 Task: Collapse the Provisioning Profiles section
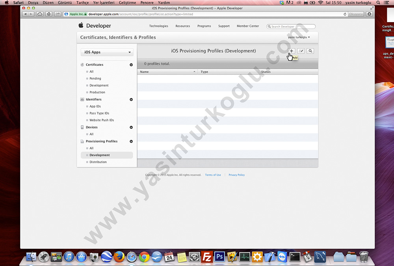[x=131, y=141]
